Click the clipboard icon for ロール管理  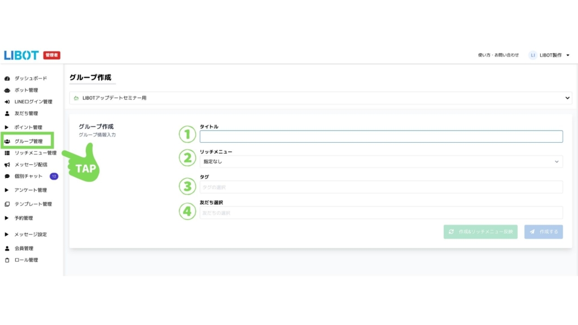tap(7, 260)
